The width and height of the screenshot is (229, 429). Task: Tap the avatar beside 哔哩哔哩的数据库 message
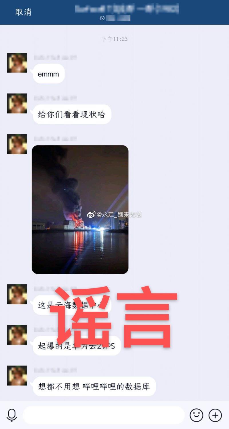[x=17, y=375]
